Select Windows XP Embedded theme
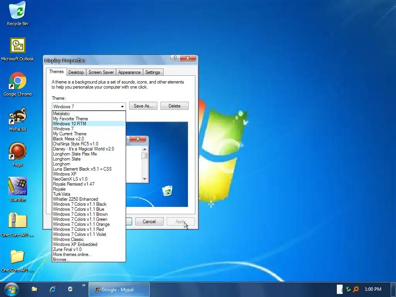Viewport: 396px width, 297px height. coord(89,244)
